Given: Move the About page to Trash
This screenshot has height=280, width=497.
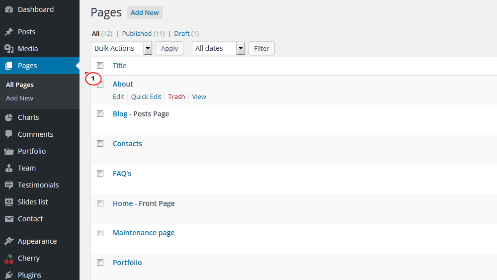Looking at the screenshot, I should (x=176, y=96).
